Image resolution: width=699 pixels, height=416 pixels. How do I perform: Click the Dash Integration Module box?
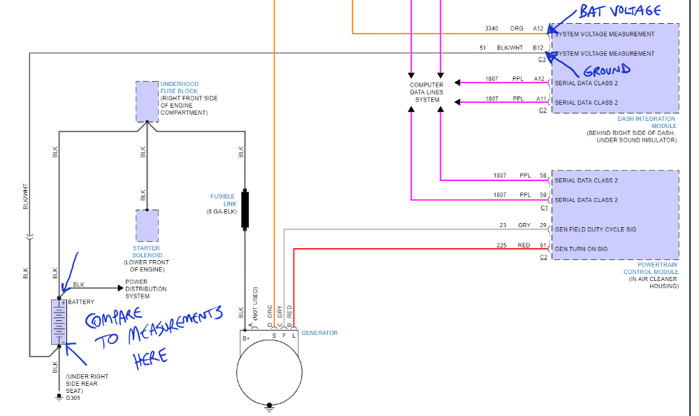click(x=614, y=68)
